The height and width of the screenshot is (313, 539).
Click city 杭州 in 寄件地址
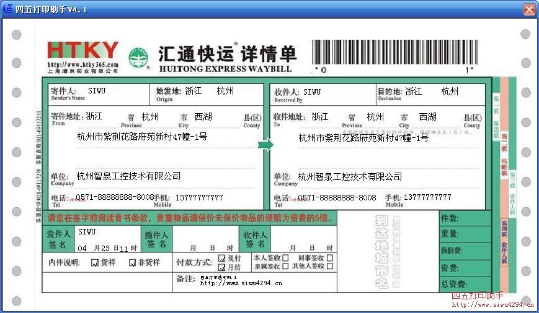click(x=150, y=117)
